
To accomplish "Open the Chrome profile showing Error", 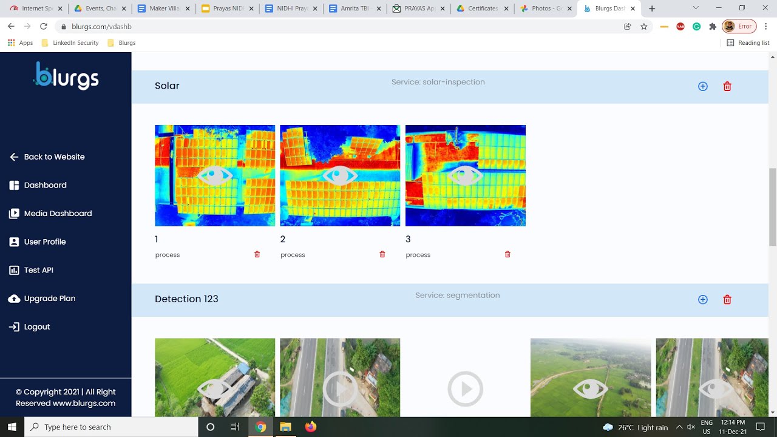I will pos(739,27).
